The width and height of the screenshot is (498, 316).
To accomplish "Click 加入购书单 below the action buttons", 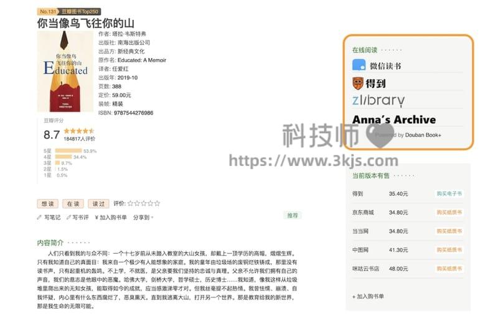I will pyautogui.click(x=111, y=217).
